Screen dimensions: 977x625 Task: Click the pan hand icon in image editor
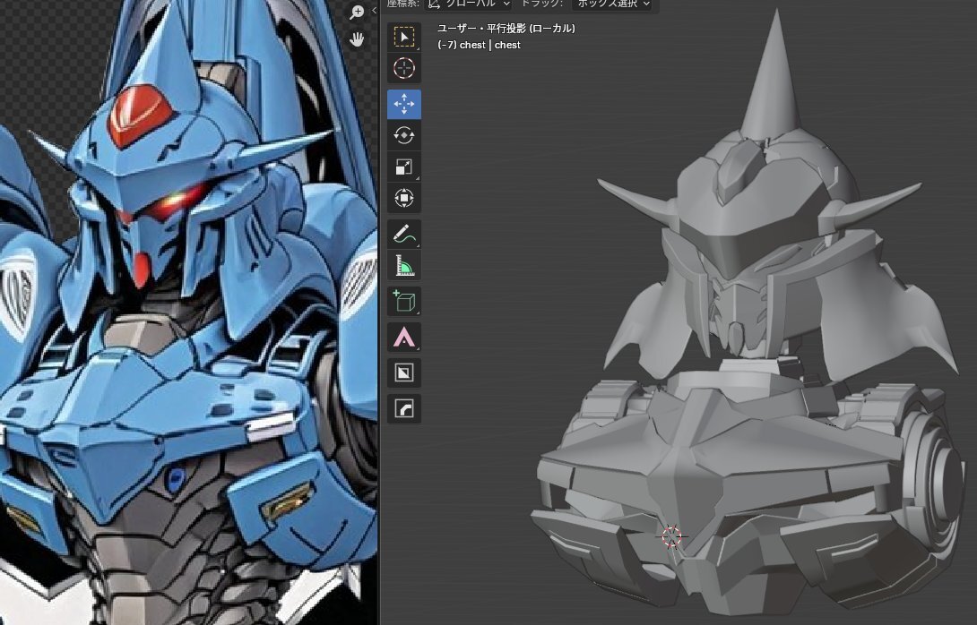[x=357, y=39]
